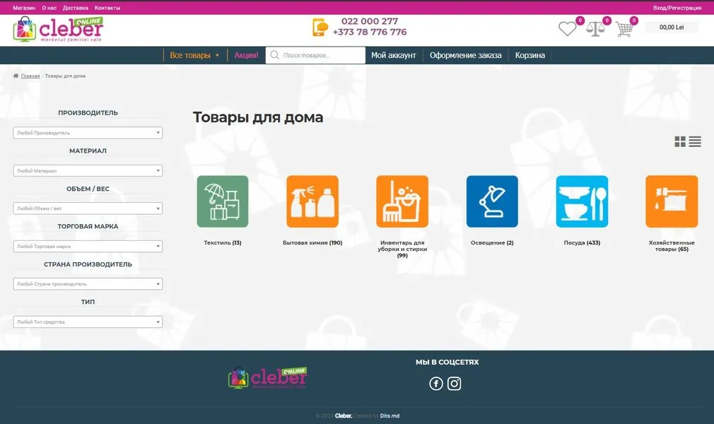The image size is (714, 424).
Task: Open the Посуда category tile
Action: tap(582, 201)
